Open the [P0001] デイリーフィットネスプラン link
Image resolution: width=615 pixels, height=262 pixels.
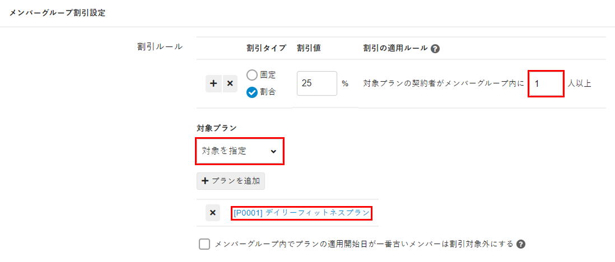tap(302, 213)
